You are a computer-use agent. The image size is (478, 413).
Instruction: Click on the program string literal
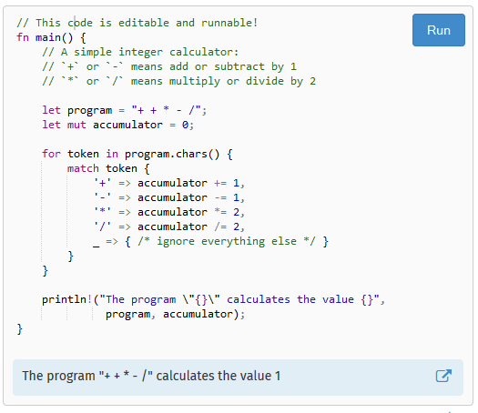tap(167, 110)
